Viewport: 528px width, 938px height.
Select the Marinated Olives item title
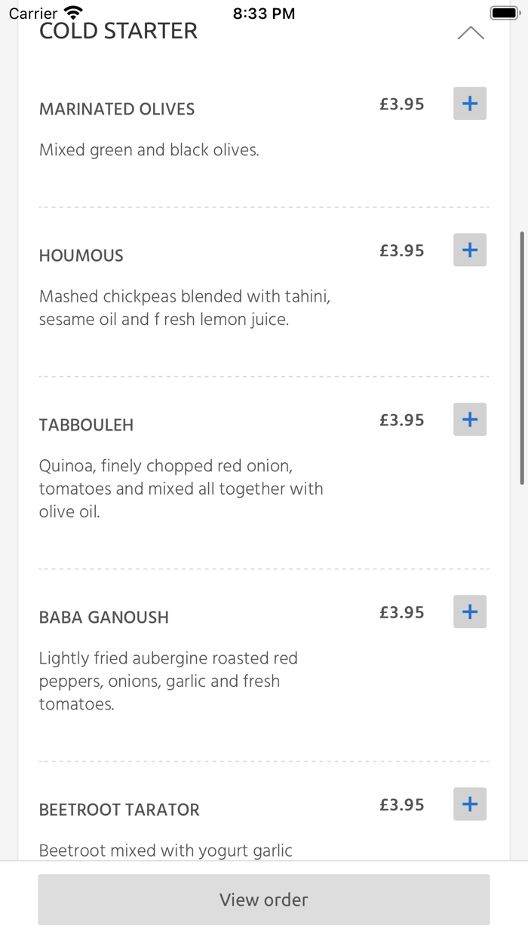[x=117, y=109]
